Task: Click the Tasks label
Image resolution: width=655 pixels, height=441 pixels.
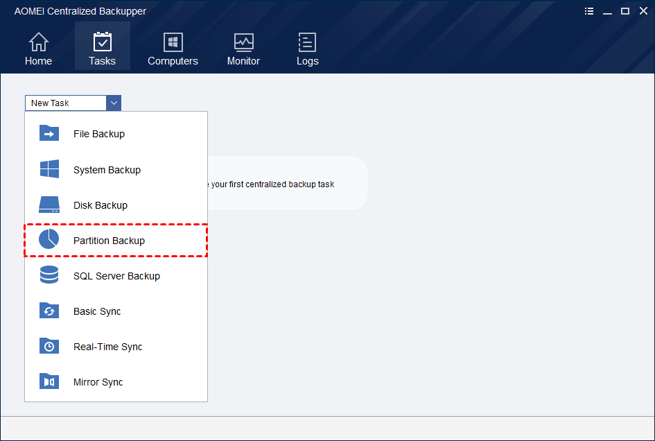Action: pos(103,61)
